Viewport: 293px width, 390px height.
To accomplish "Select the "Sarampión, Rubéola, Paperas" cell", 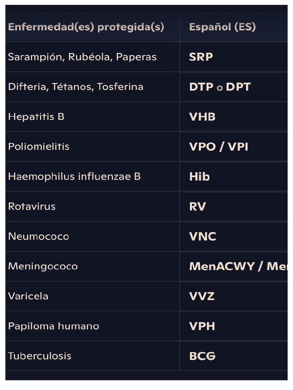I will [x=82, y=57].
